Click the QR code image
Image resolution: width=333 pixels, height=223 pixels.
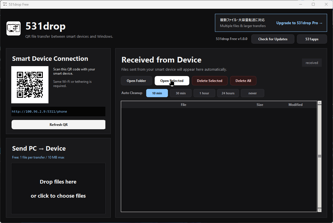click(x=30, y=85)
